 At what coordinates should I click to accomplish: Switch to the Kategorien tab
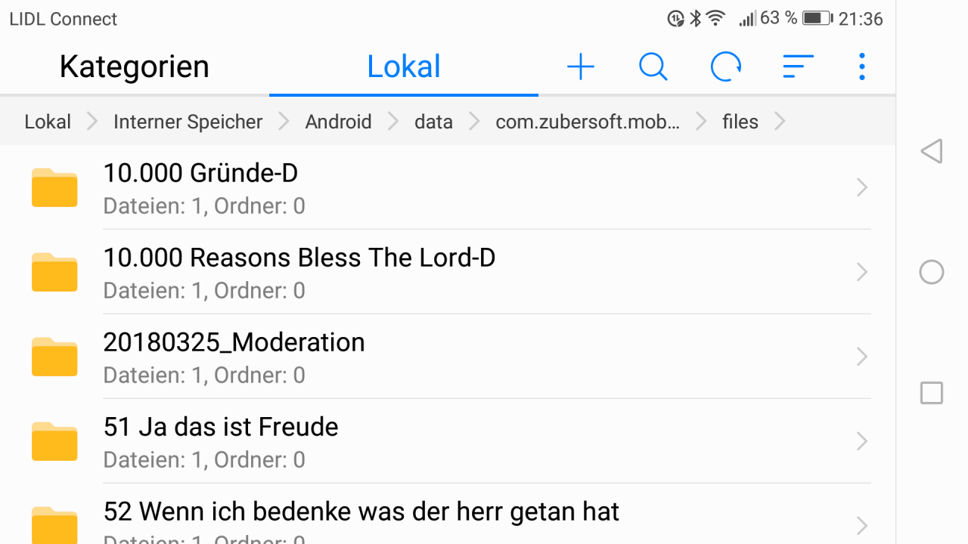pos(135,67)
